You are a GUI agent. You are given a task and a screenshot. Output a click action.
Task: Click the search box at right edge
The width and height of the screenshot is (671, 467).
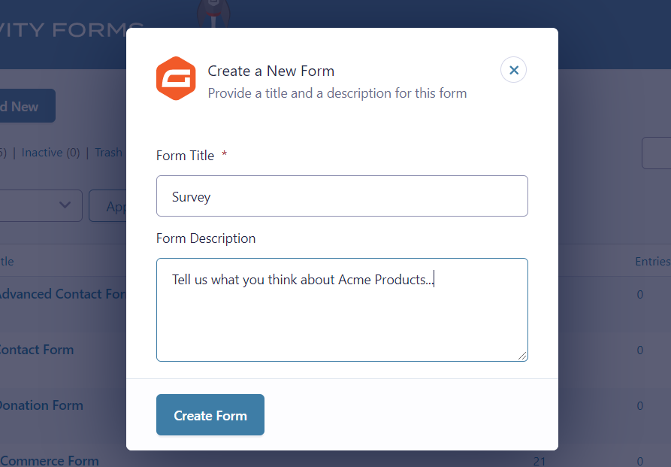click(x=657, y=153)
